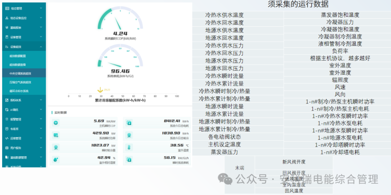Click the 基础报表 sidebar icon
Screen dimensions: 391x195
click(x=7, y=27)
